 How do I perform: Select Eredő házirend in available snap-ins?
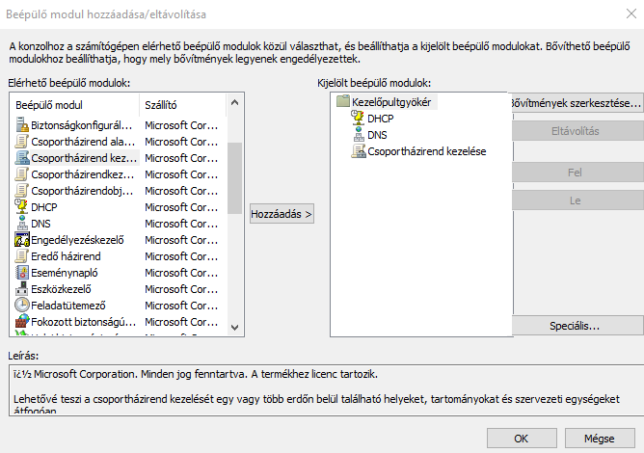click(66, 256)
